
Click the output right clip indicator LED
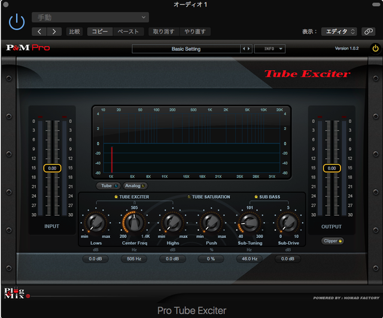click(x=344, y=117)
